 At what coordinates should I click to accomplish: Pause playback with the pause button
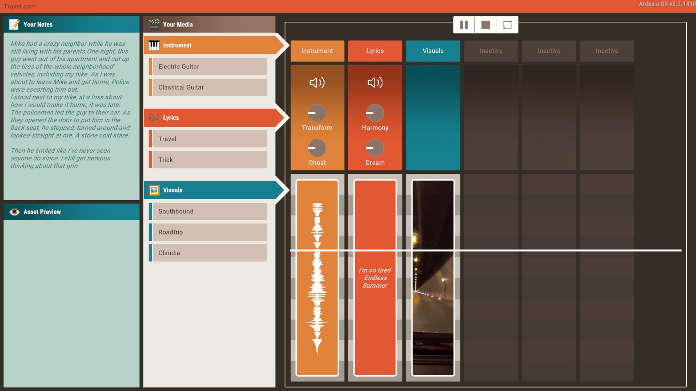[x=464, y=25]
